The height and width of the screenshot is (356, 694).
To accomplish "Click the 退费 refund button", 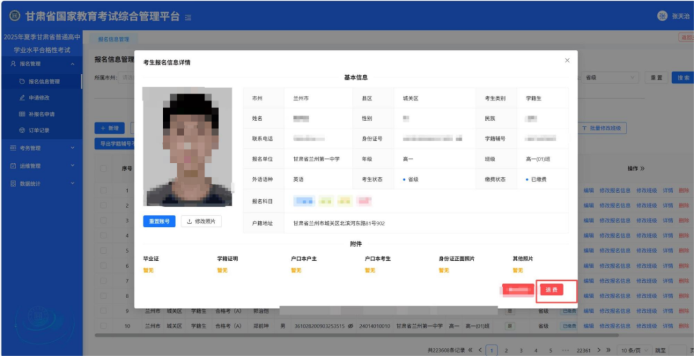I will (x=551, y=290).
